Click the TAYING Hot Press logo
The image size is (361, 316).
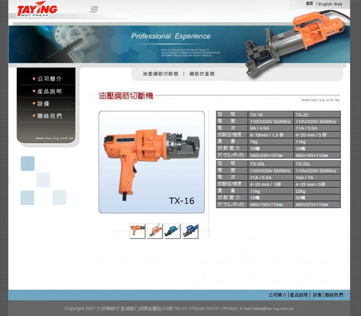click(37, 9)
